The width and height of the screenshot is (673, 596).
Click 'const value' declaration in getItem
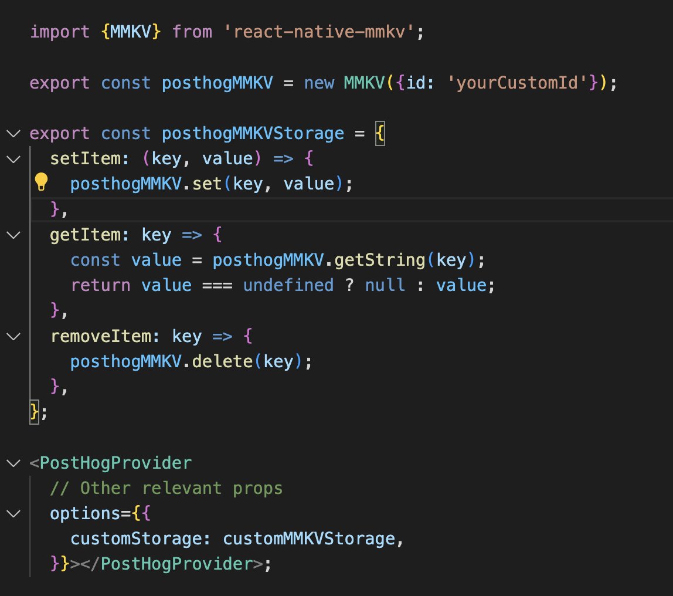pyautogui.click(x=126, y=260)
